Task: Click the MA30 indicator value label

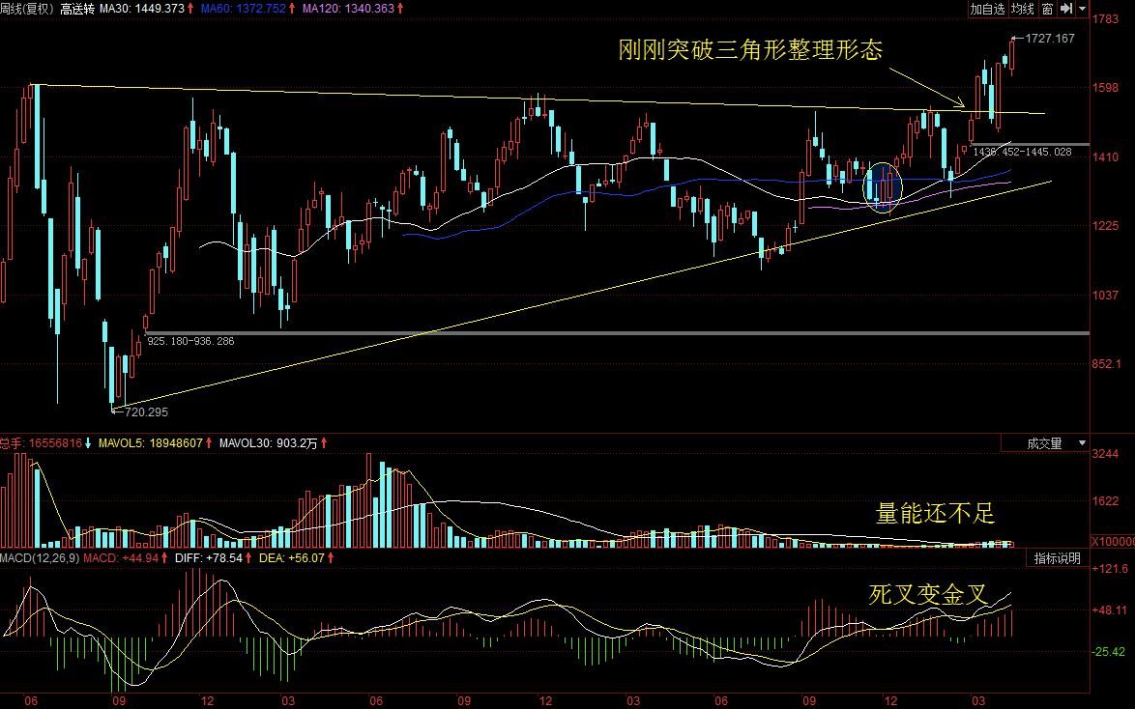Action: 143,9
